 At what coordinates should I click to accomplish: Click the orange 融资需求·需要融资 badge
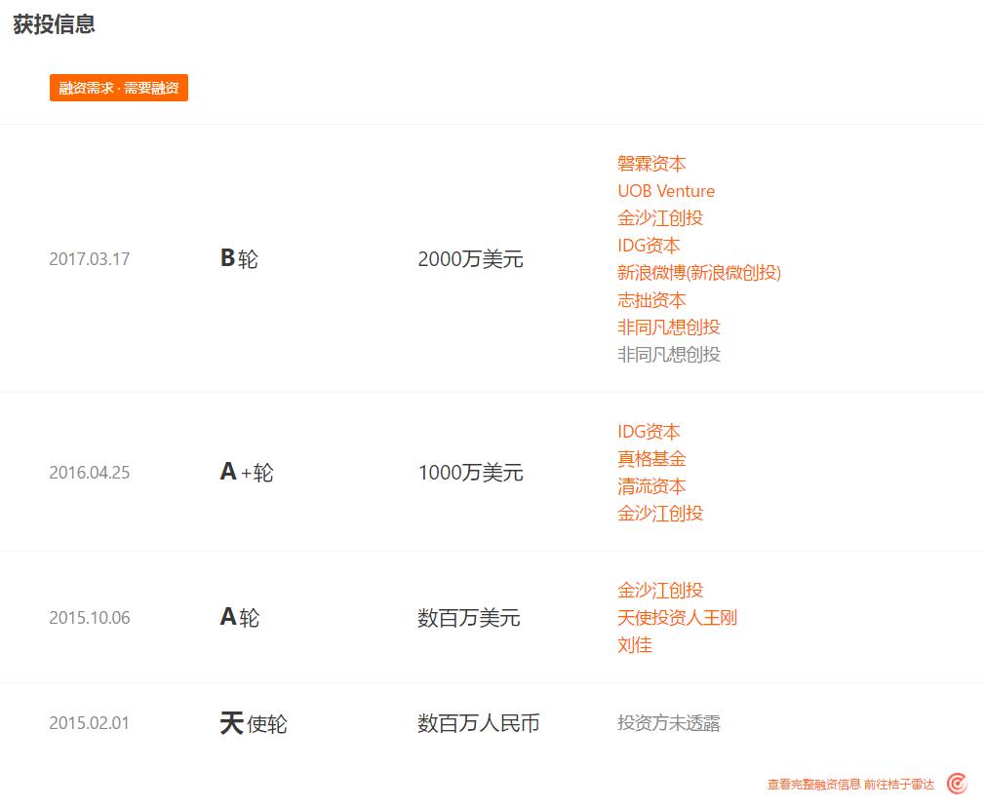point(119,88)
